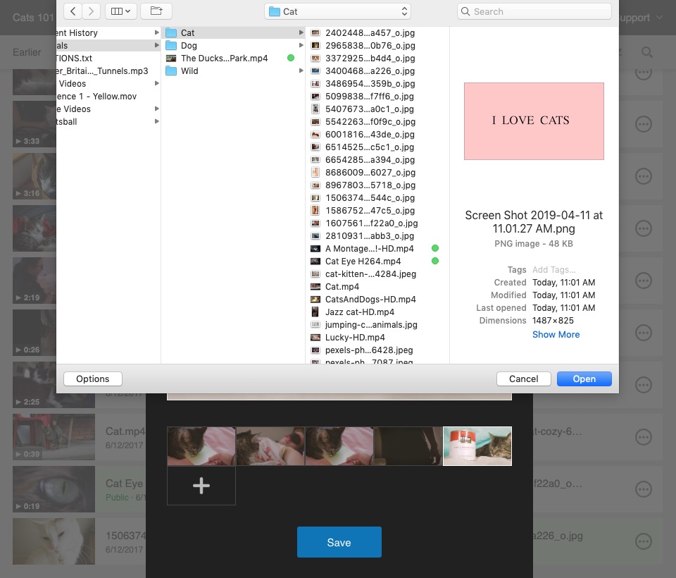Viewport: 676px width, 578px height.
Task: Select Jazz cat-HD.mp4 file
Action: (x=377, y=312)
